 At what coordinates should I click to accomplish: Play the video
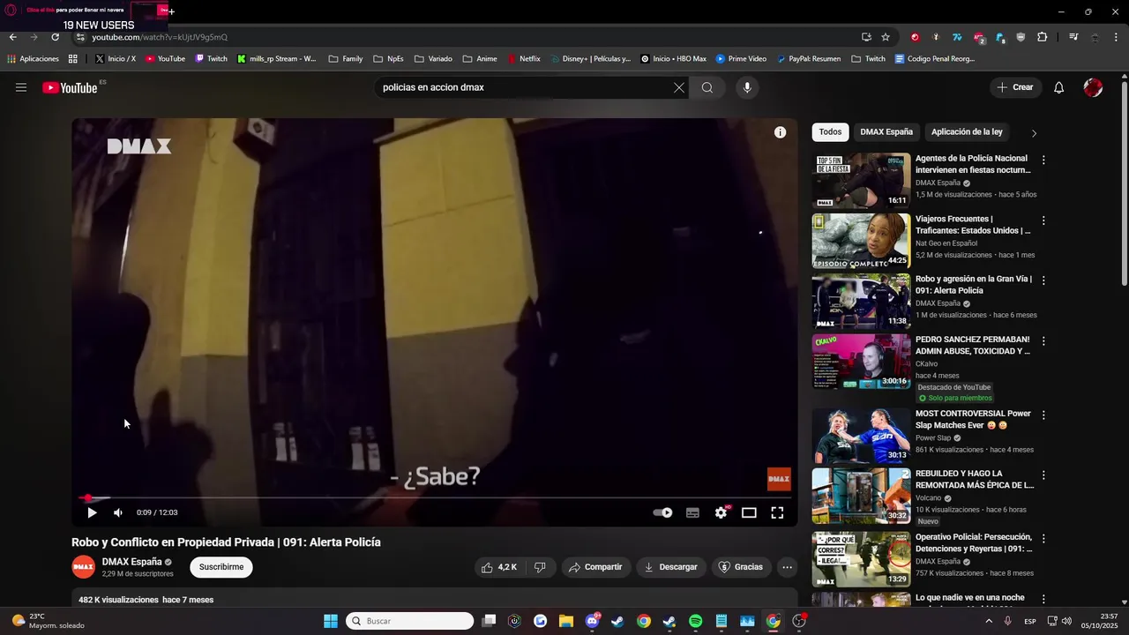point(92,512)
